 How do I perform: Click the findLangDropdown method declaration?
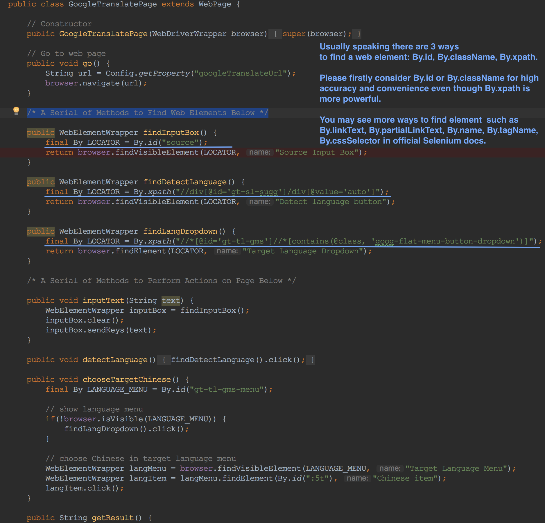(x=180, y=231)
